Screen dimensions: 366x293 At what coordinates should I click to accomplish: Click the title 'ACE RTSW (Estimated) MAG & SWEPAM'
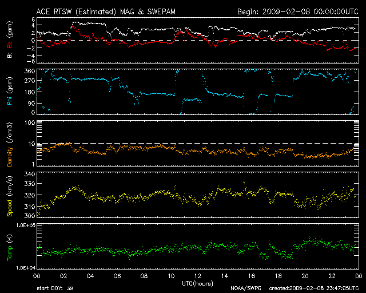[106, 11]
